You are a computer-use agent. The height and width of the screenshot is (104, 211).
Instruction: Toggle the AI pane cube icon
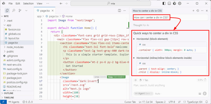click(x=175, y=3)
